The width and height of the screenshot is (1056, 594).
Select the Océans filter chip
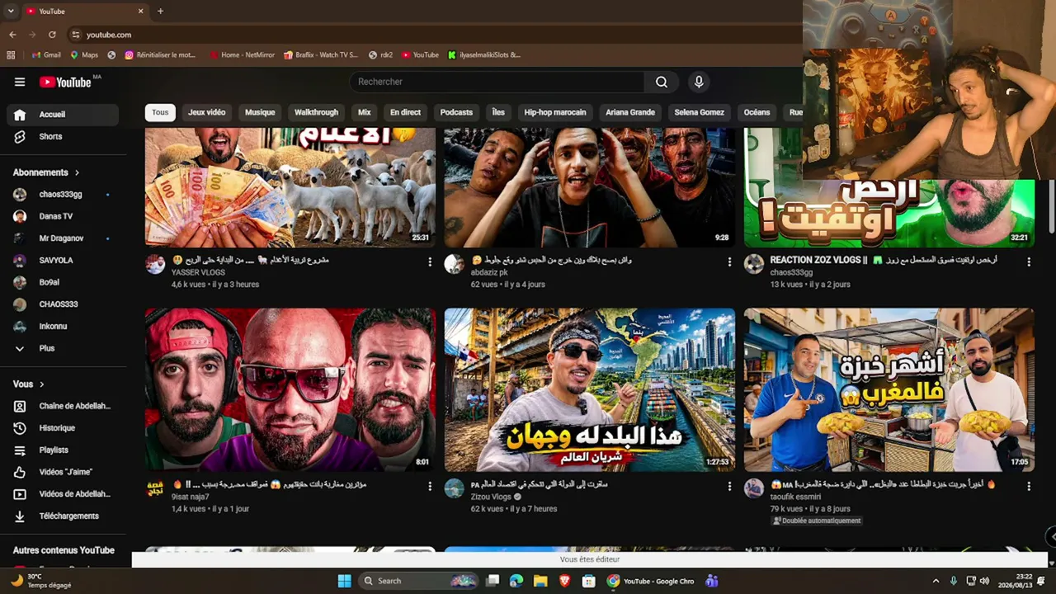point(757,112)
